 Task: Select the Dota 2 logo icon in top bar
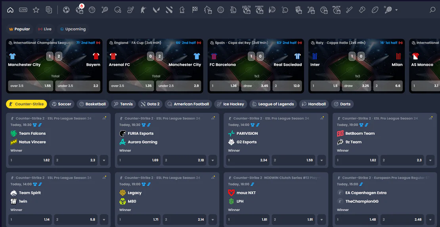169,10
